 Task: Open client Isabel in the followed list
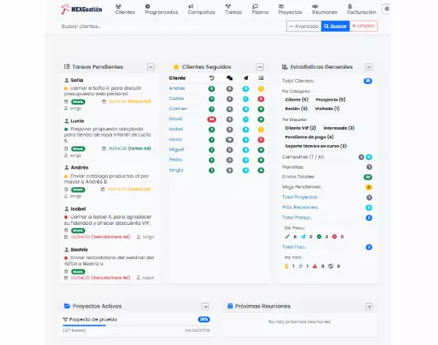coord(176,129)
